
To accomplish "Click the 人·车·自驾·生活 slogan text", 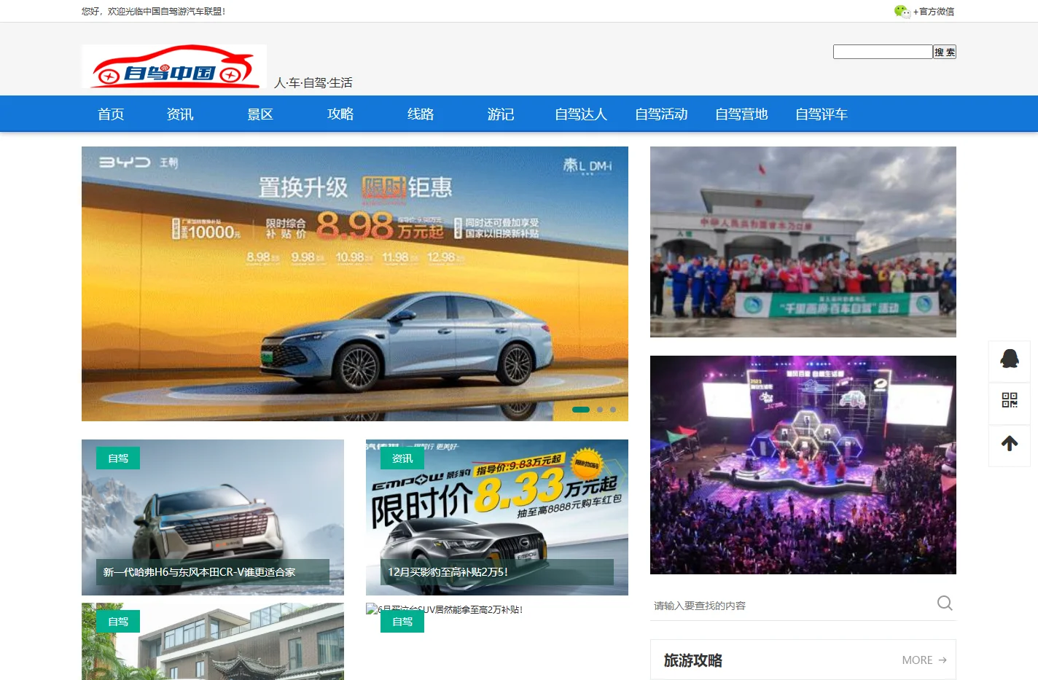I will 313,82.
